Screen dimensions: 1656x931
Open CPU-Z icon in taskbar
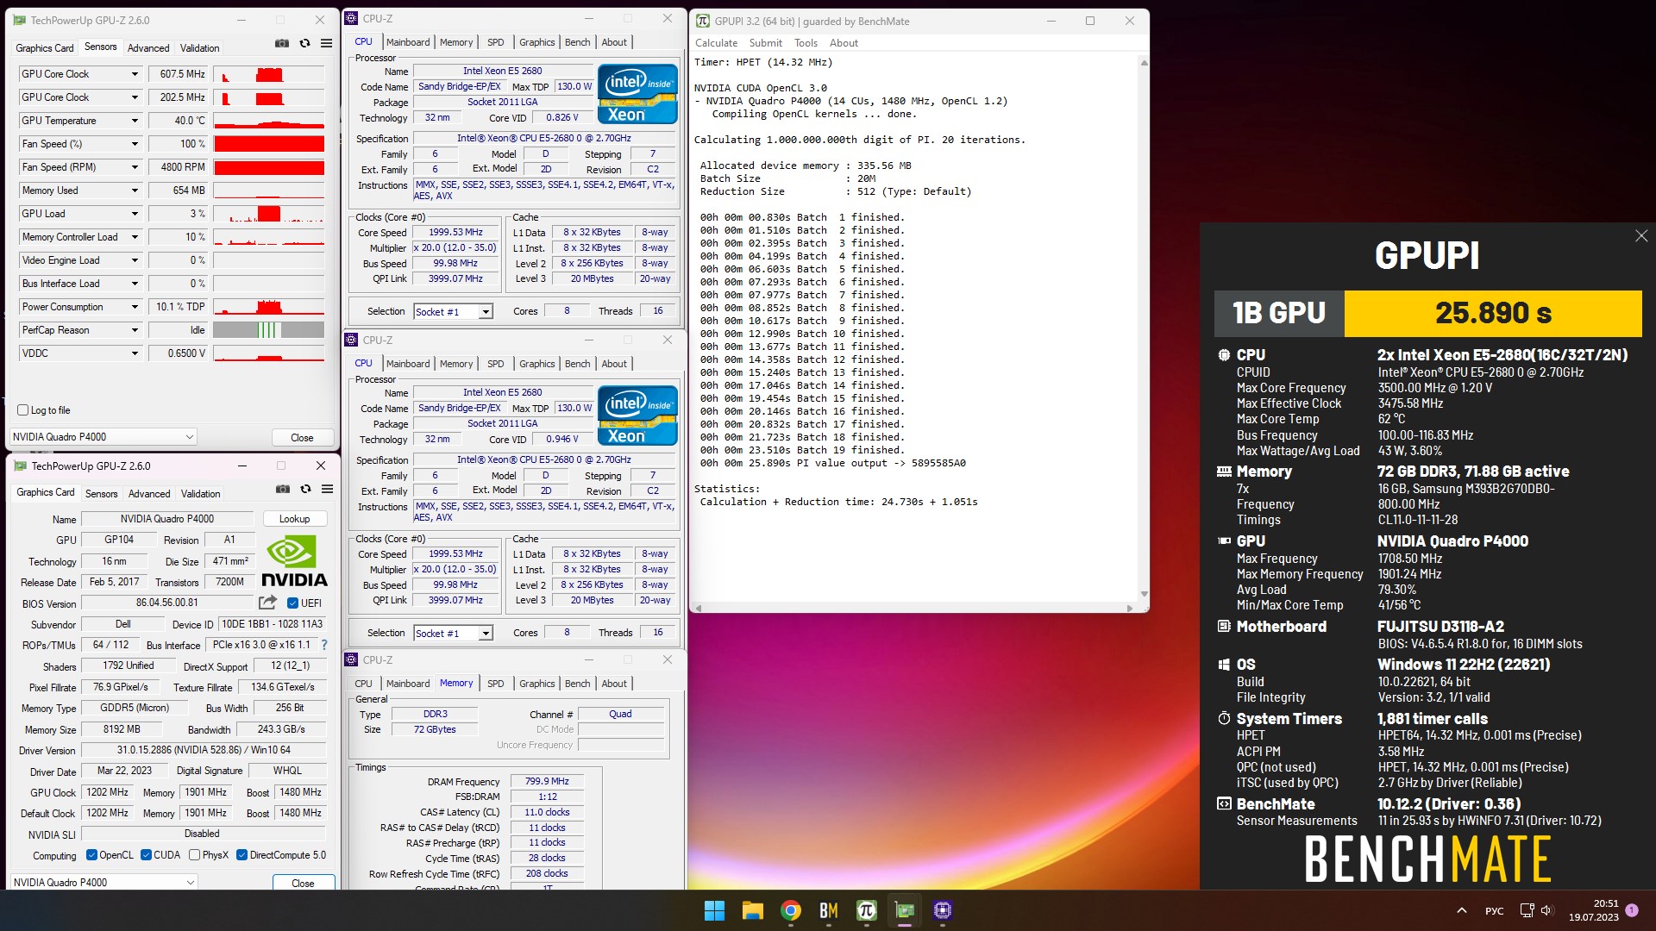coord(943,910)
